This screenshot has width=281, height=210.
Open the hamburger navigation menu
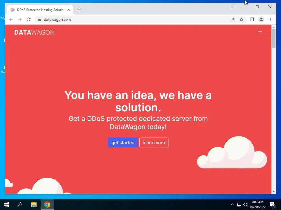(x=260, y=32)
